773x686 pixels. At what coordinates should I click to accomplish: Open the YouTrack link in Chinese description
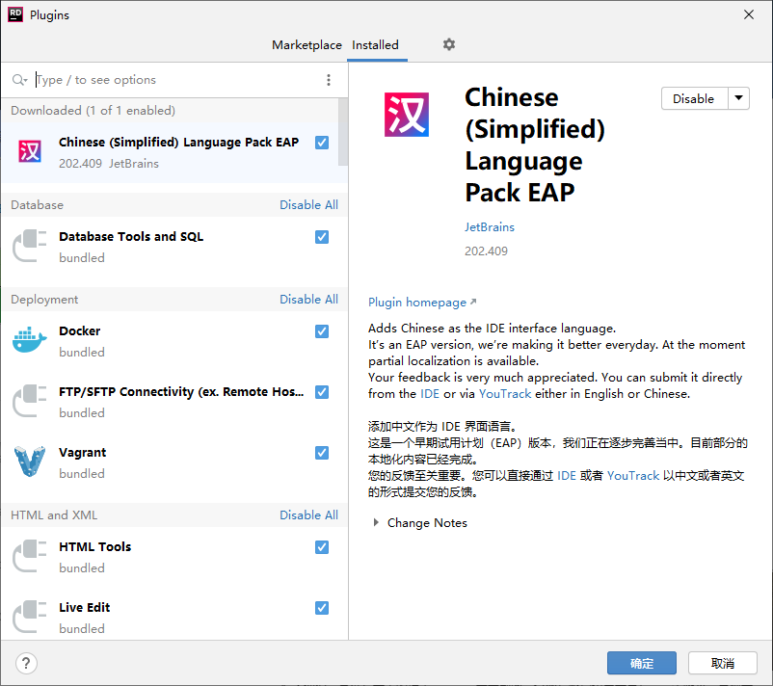(x=633, y=476)
